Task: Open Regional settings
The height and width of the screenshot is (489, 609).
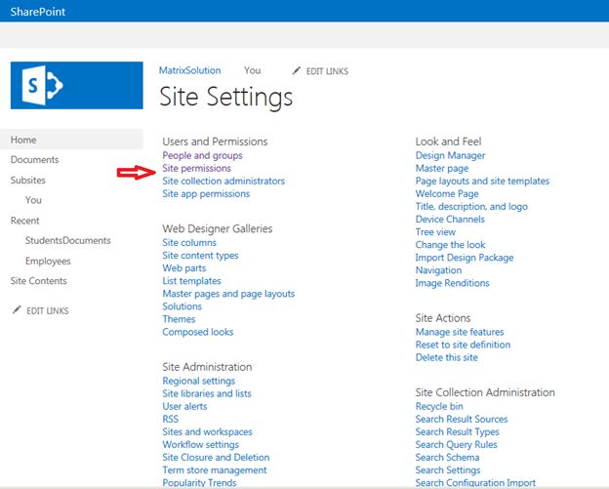Action: point(199,381)
